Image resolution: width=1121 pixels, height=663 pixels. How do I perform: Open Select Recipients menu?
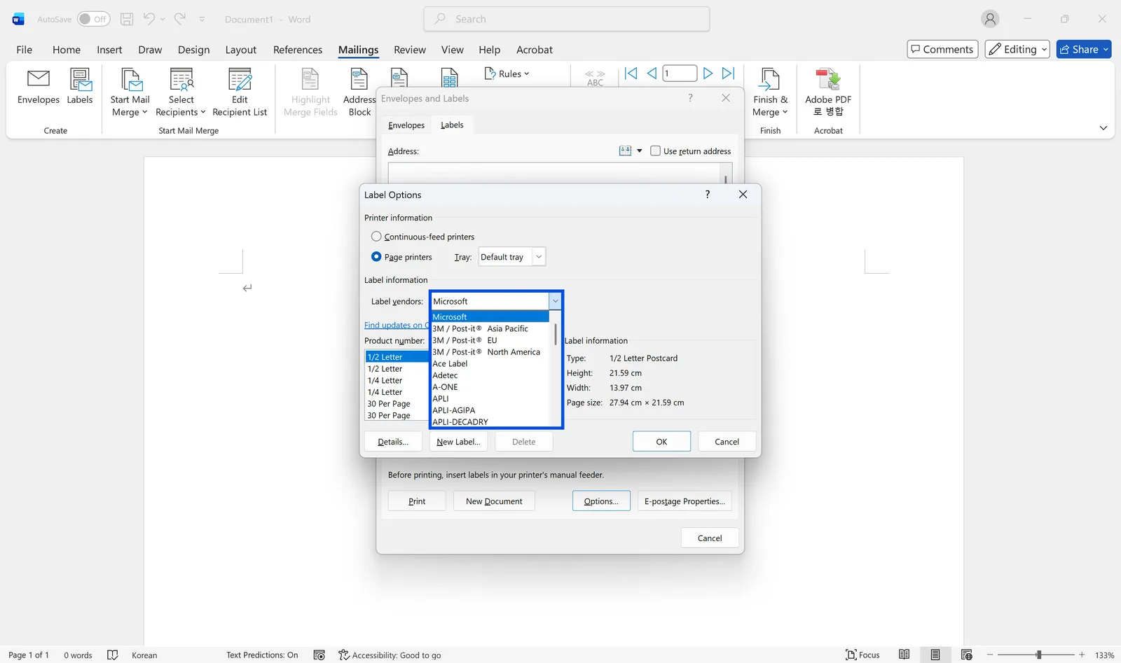(x=181, y=92)
